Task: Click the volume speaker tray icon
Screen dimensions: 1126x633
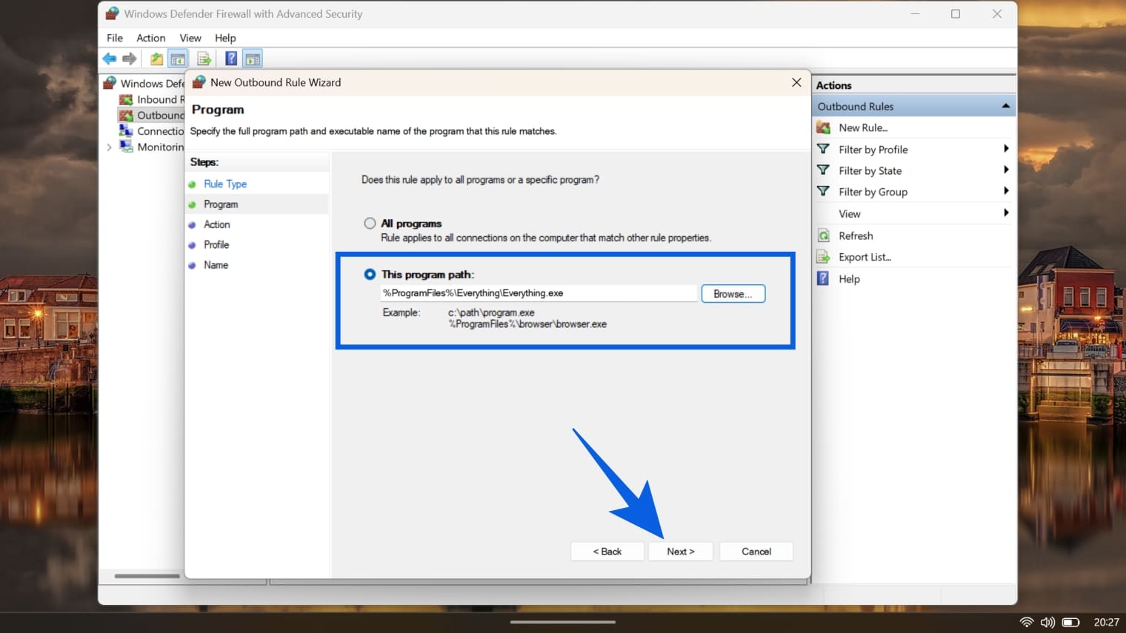Action: tap(1047, 622)
